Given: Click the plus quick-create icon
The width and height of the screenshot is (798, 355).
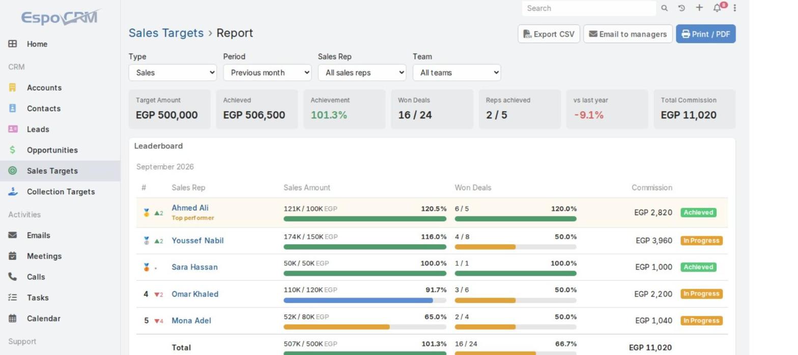Looking at the screenshot, I should 699,8.
